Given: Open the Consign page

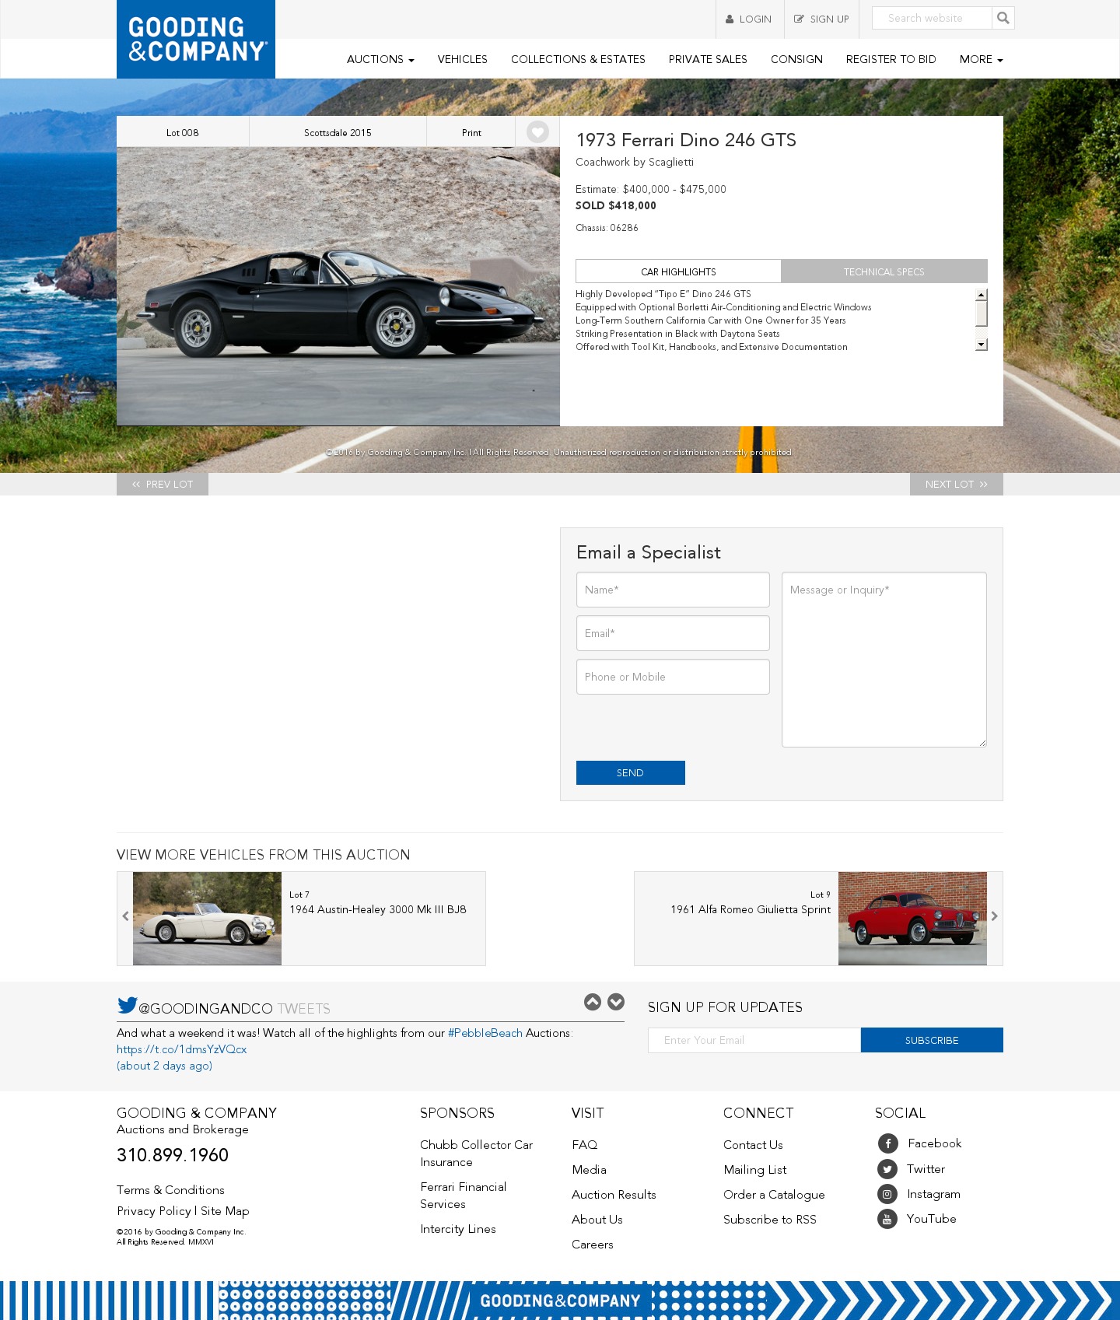Looking at the screenshot, I should pyautogui.click(x=796, y=59).
